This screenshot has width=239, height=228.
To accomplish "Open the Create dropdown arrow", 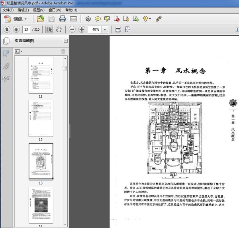I will coord(25,19).
